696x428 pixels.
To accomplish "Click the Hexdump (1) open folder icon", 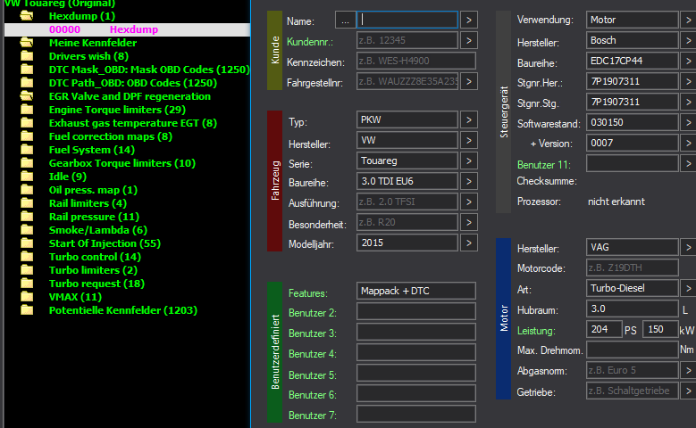I will click(x=27, y=16).
